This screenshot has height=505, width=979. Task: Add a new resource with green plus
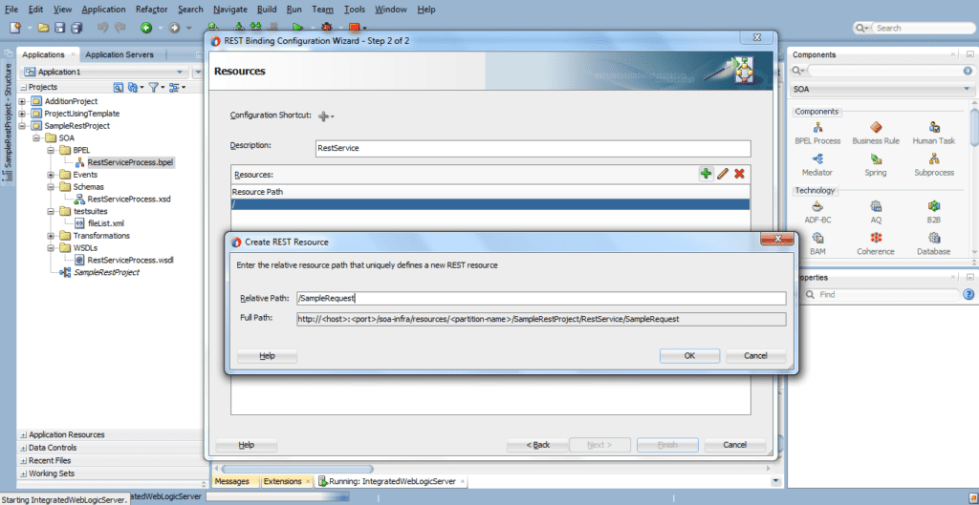pos(707,174)
